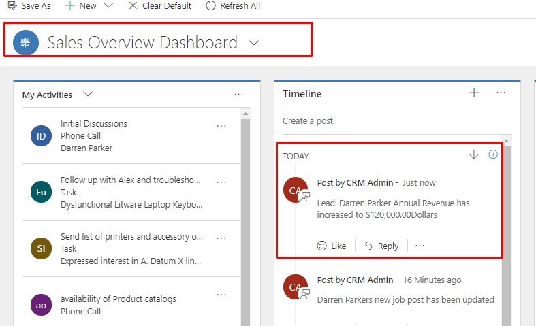Image resolution: width=536 pixels, height=326 pixels.
Task: Click CRM Admin on 16 Minutes ago post
Action: 370,280
